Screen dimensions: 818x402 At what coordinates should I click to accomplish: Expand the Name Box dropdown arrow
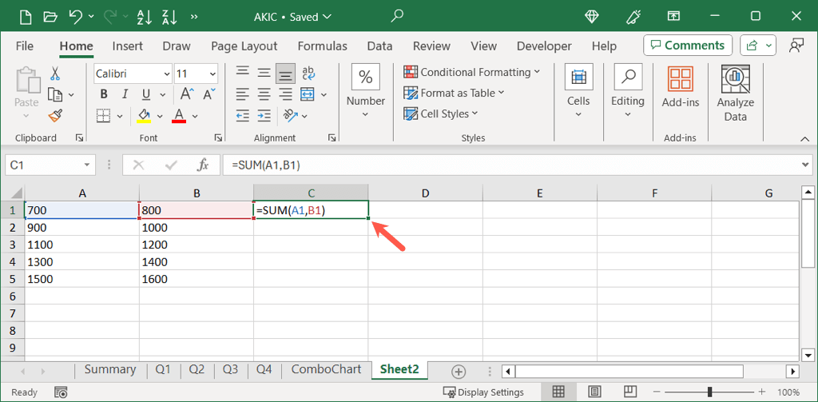86,165
